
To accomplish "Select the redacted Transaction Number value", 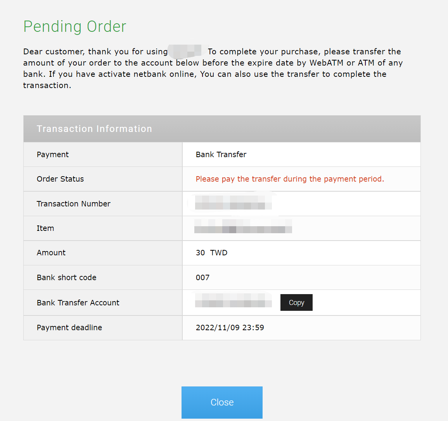I will click(x=233, y=203).
